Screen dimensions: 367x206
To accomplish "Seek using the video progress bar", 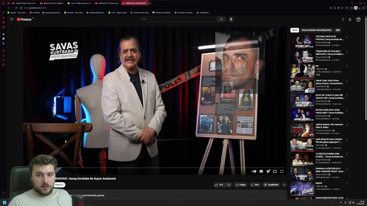I will coord(155,168).
